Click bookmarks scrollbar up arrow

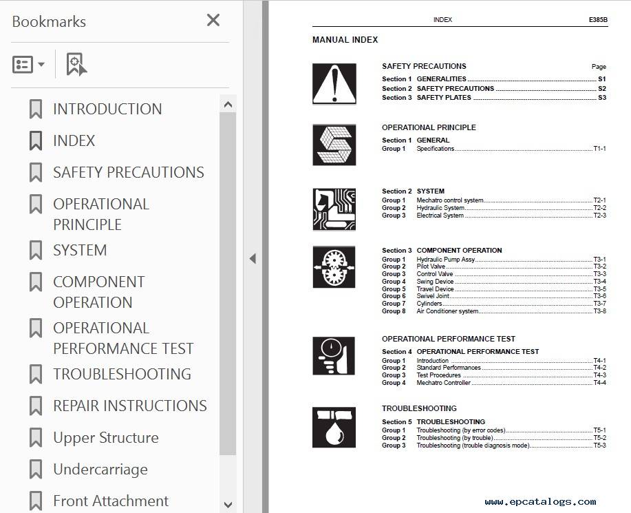tap(228, 105)
